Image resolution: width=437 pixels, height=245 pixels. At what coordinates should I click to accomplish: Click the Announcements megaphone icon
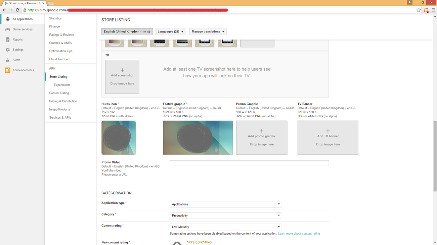(7, 70)
